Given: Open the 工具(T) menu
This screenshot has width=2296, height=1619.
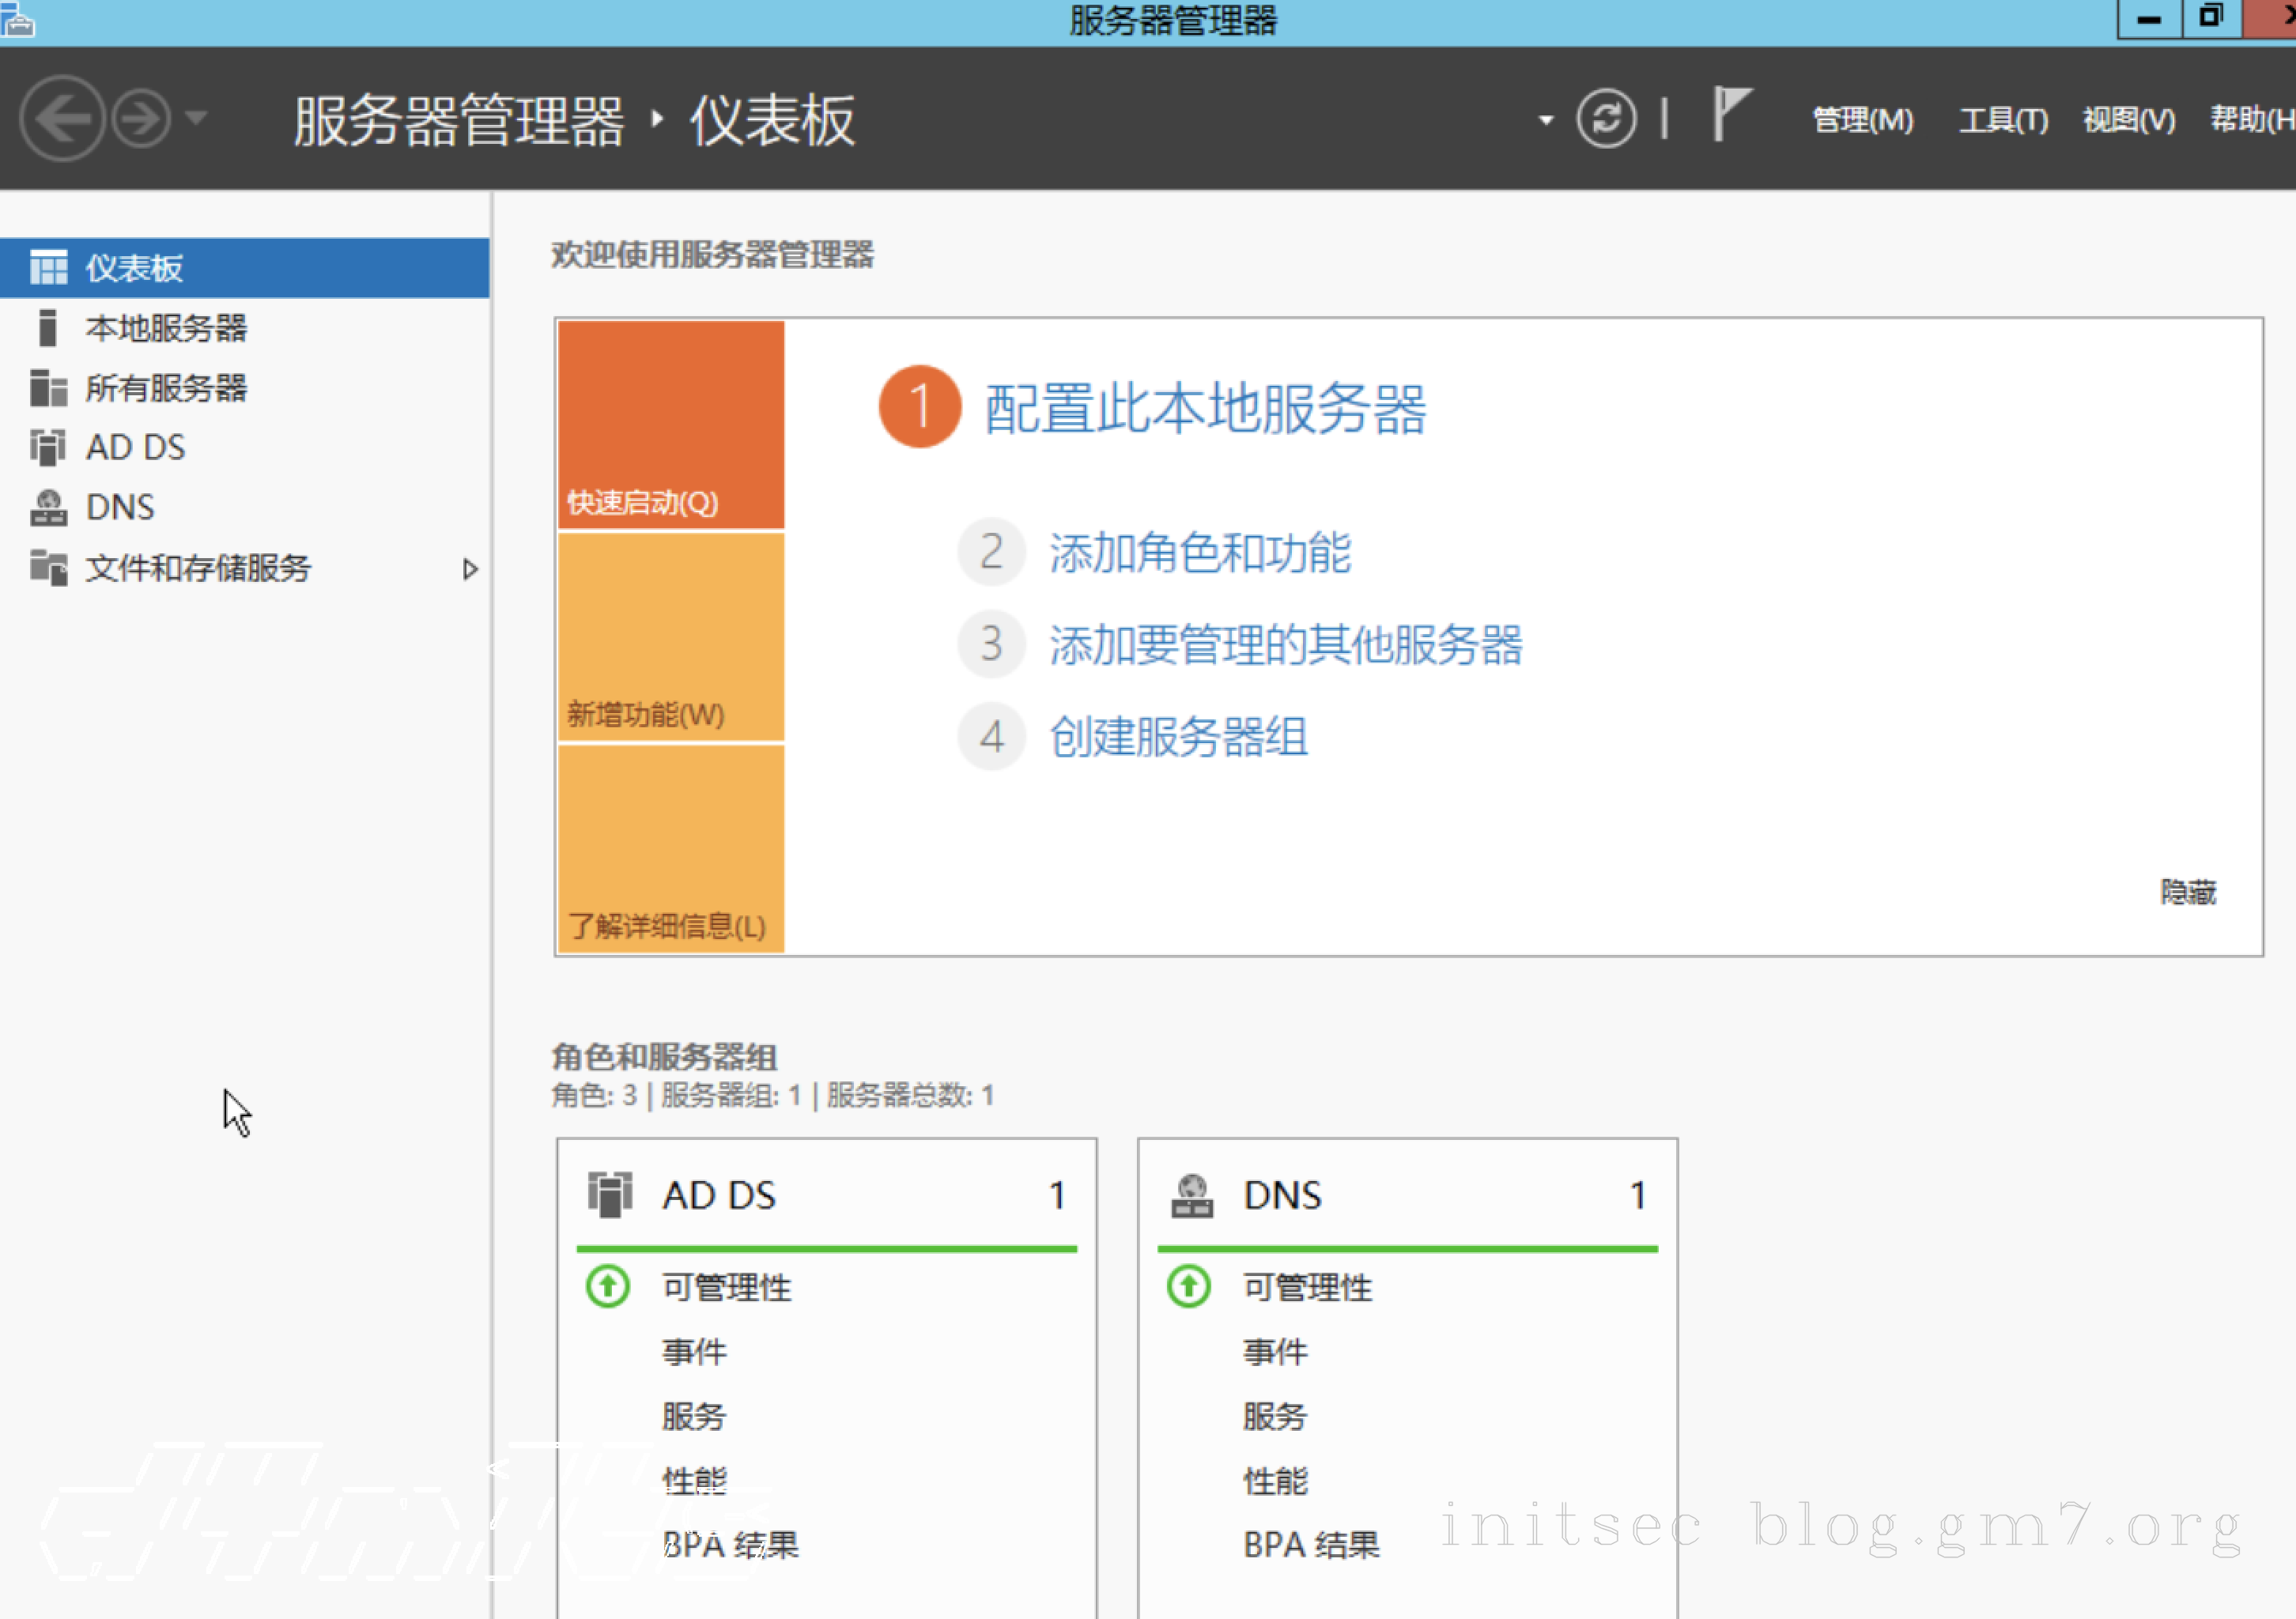Looking at the screenshot, I should click(2003, 120).
